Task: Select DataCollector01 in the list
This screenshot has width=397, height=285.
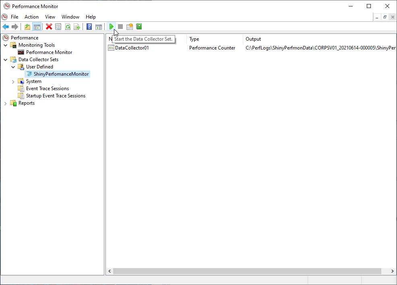Action: pyautogui.click(x=132, y=48)
